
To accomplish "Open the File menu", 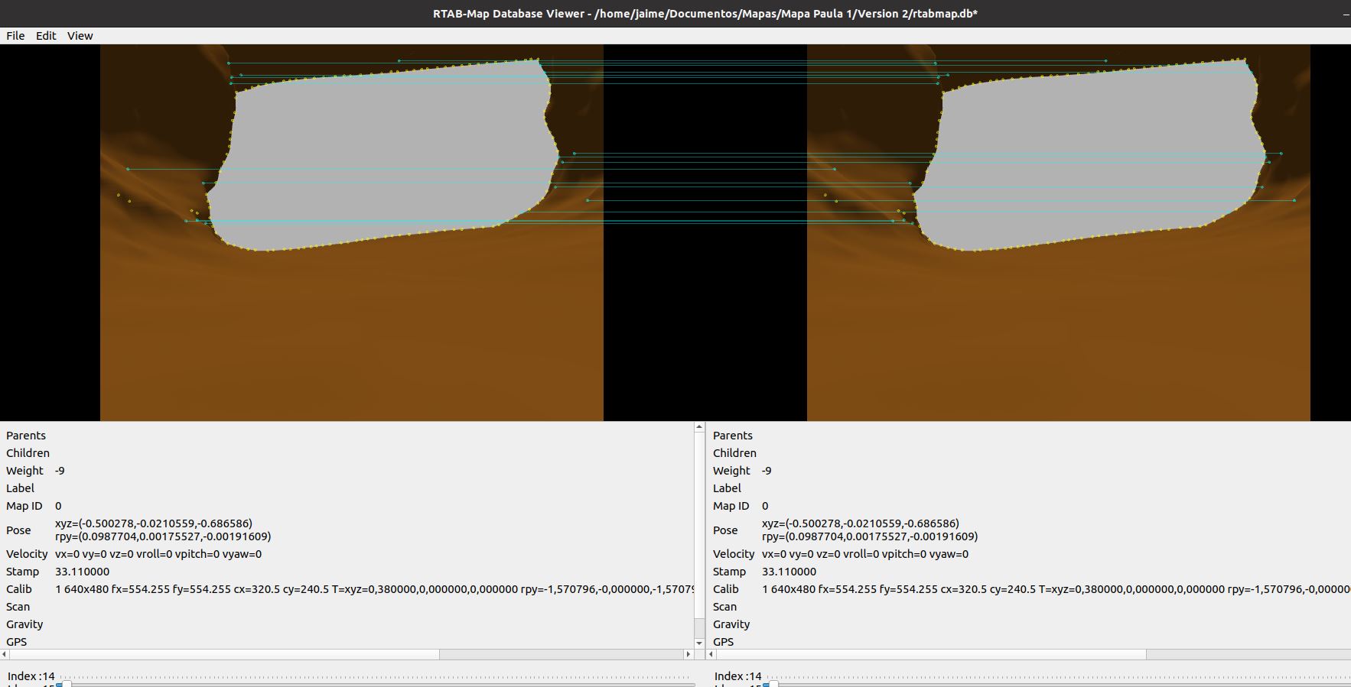I will point(15,36).
